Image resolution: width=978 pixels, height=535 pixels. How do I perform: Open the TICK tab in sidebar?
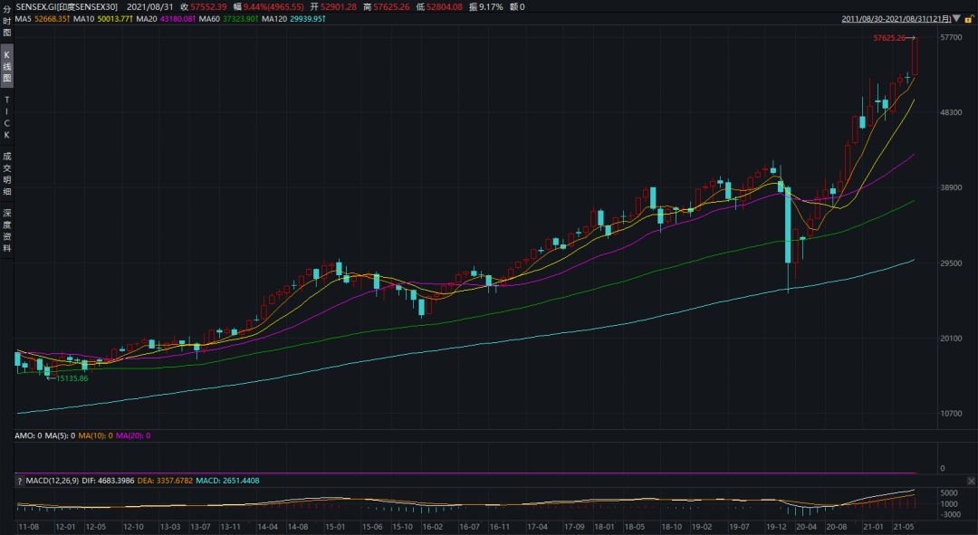[x=7, y=117]
